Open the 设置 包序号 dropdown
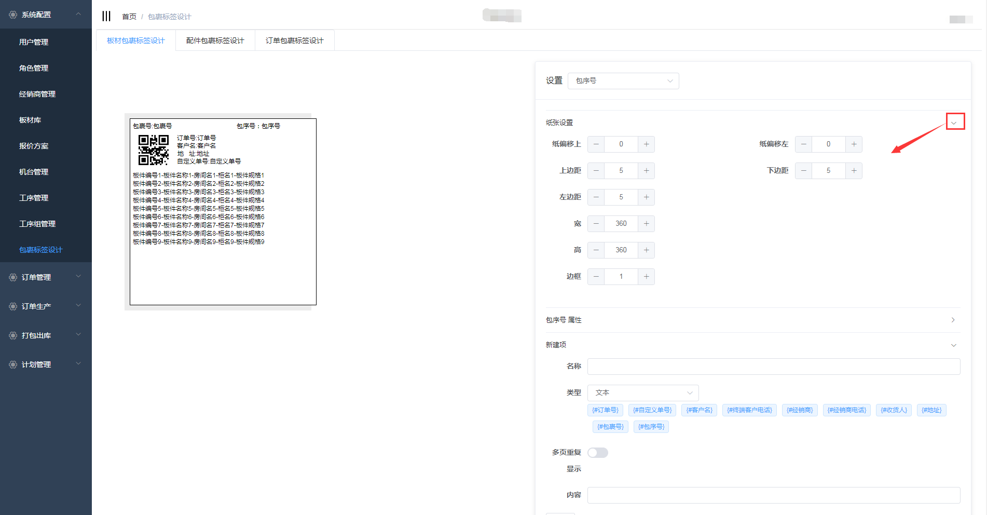The width and height of the screenshot is (987, 515). point(623,81)
